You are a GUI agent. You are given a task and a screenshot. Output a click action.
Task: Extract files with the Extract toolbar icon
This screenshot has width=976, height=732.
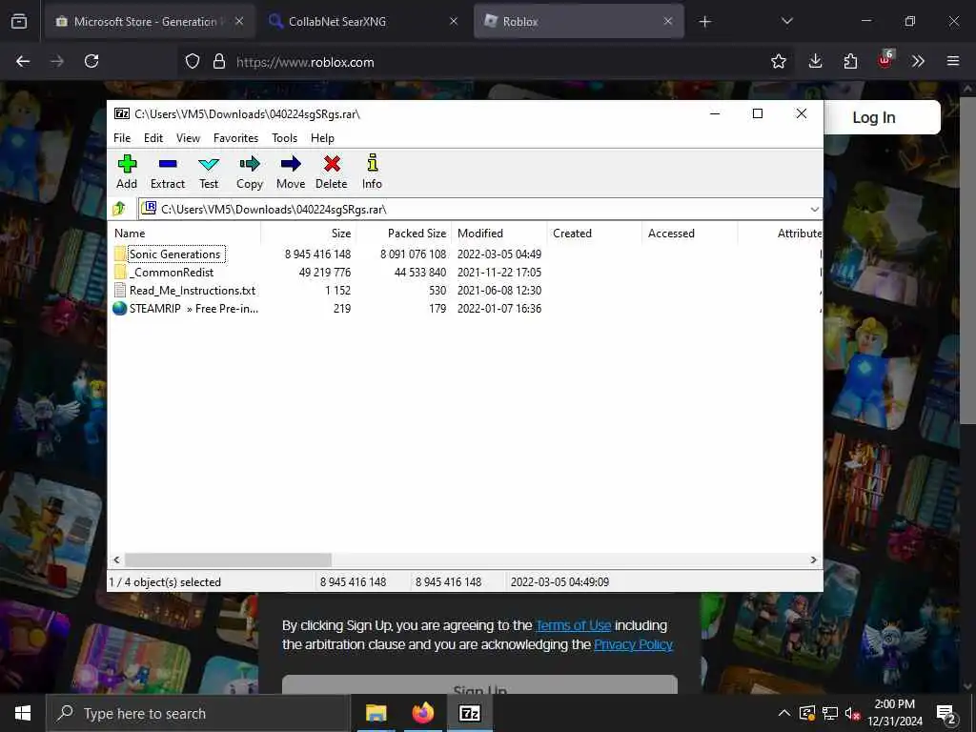168,172
